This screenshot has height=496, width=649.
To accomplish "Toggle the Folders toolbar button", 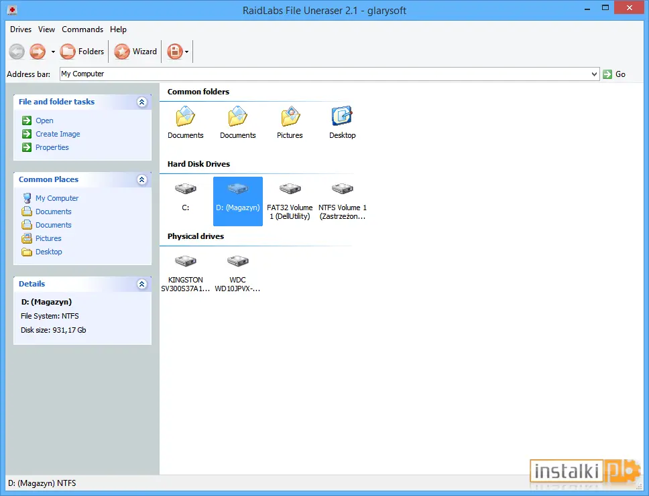I will coord(82,52).
